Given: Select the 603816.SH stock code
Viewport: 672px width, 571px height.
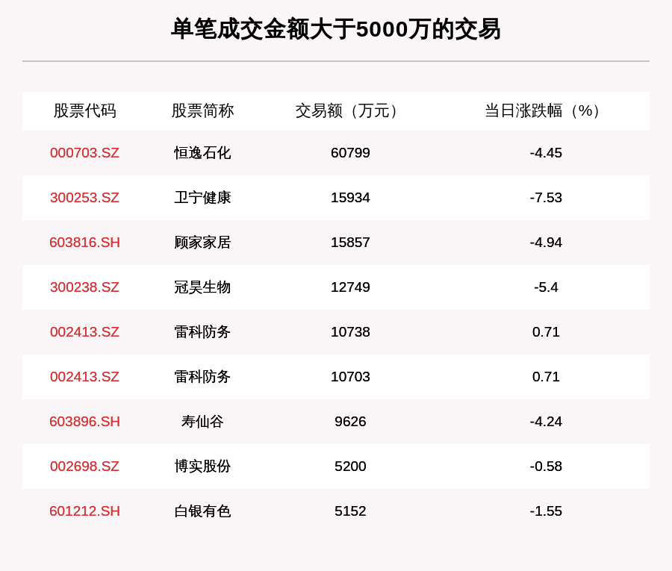Looking at the screenshot, I should pyautogui.click(x=84, y=243).
